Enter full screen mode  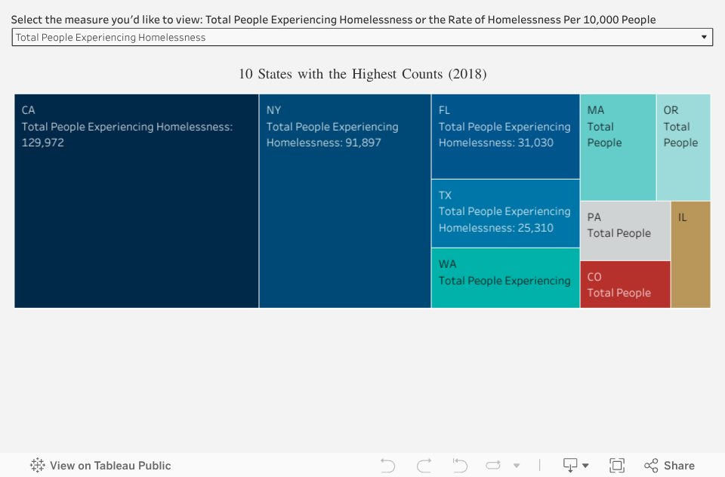pyautogui.click(x=617, y=466)
